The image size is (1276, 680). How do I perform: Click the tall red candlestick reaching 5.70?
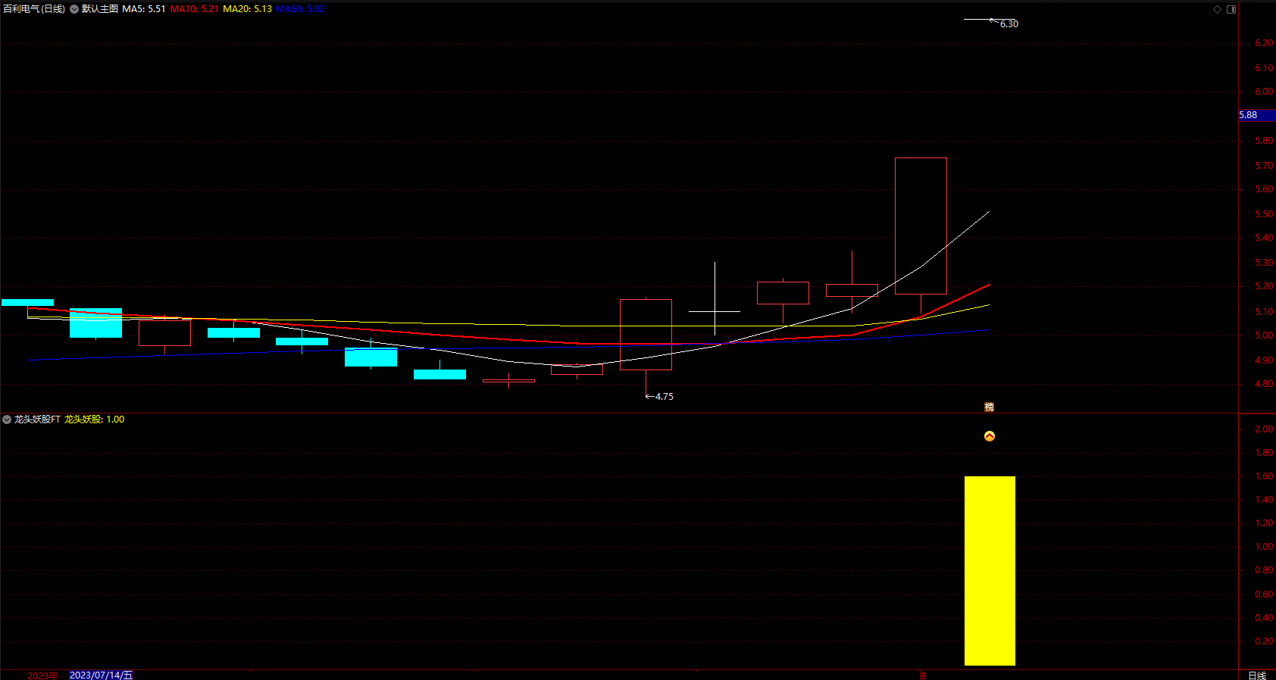pos(921,226)
